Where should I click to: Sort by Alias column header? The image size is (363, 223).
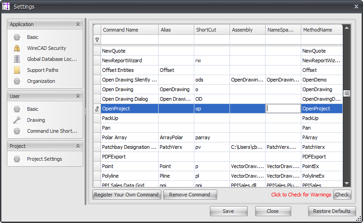pyautogui.click(x=176, y=30)
